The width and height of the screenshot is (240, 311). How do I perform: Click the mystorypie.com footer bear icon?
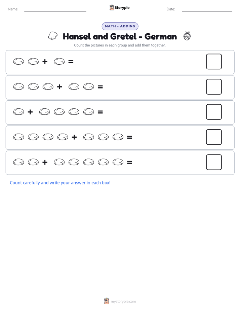(x=107, y=301)
